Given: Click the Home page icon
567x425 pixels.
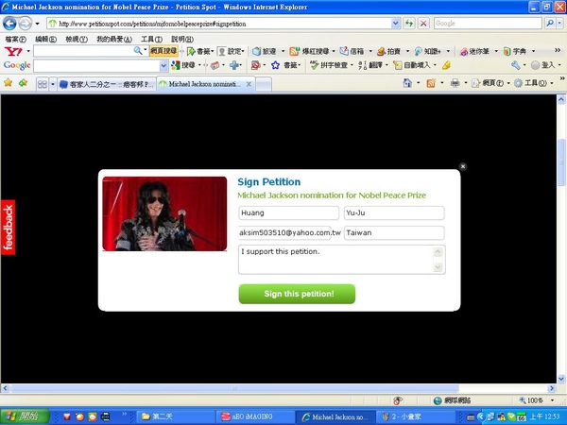Looking at the screenshot, I should 407,83.
